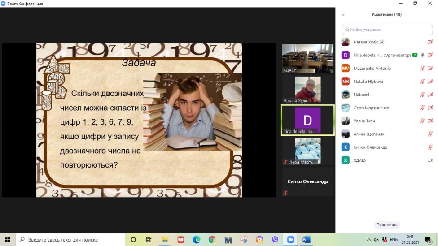Open the ENG language switcher in taskbar
Image resolution: width=438 pixels, height=246 pixels.
[394, 240]
